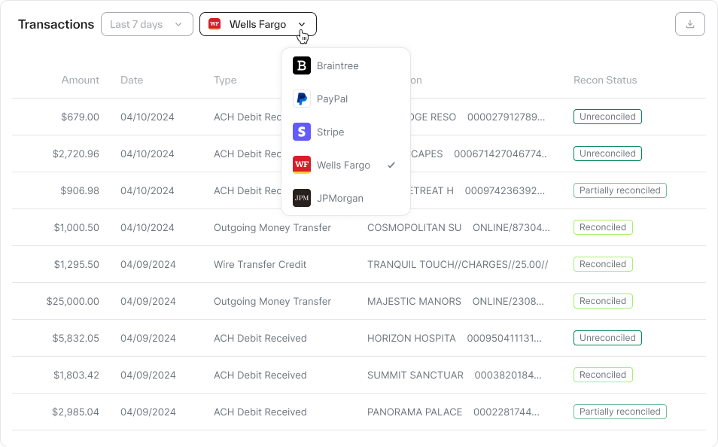This screenshot has height=447, width=718.
Task: Click the checkmark beside Wells Fargo
Action: click(391, 166)
